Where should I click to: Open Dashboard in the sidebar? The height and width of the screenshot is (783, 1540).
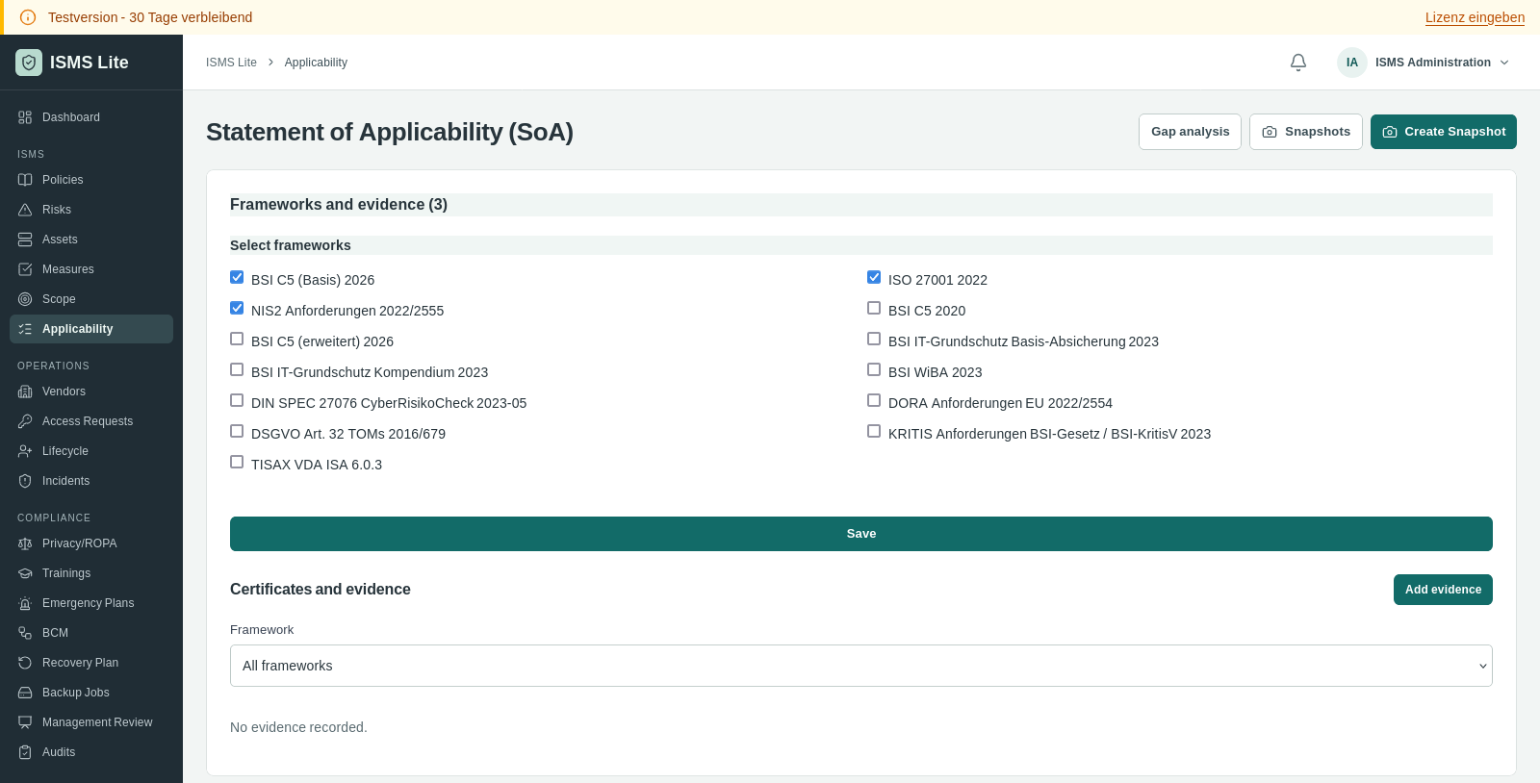tap(91, 117)
